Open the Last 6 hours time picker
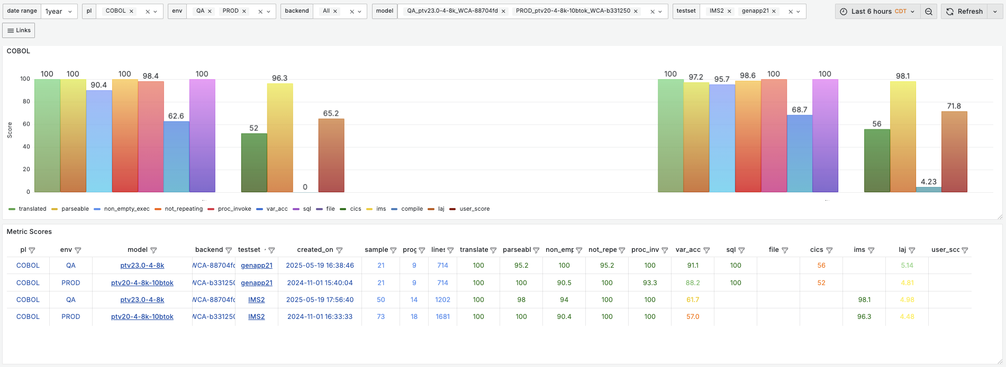The image size is (1006, 367). [x=877, y=12]
